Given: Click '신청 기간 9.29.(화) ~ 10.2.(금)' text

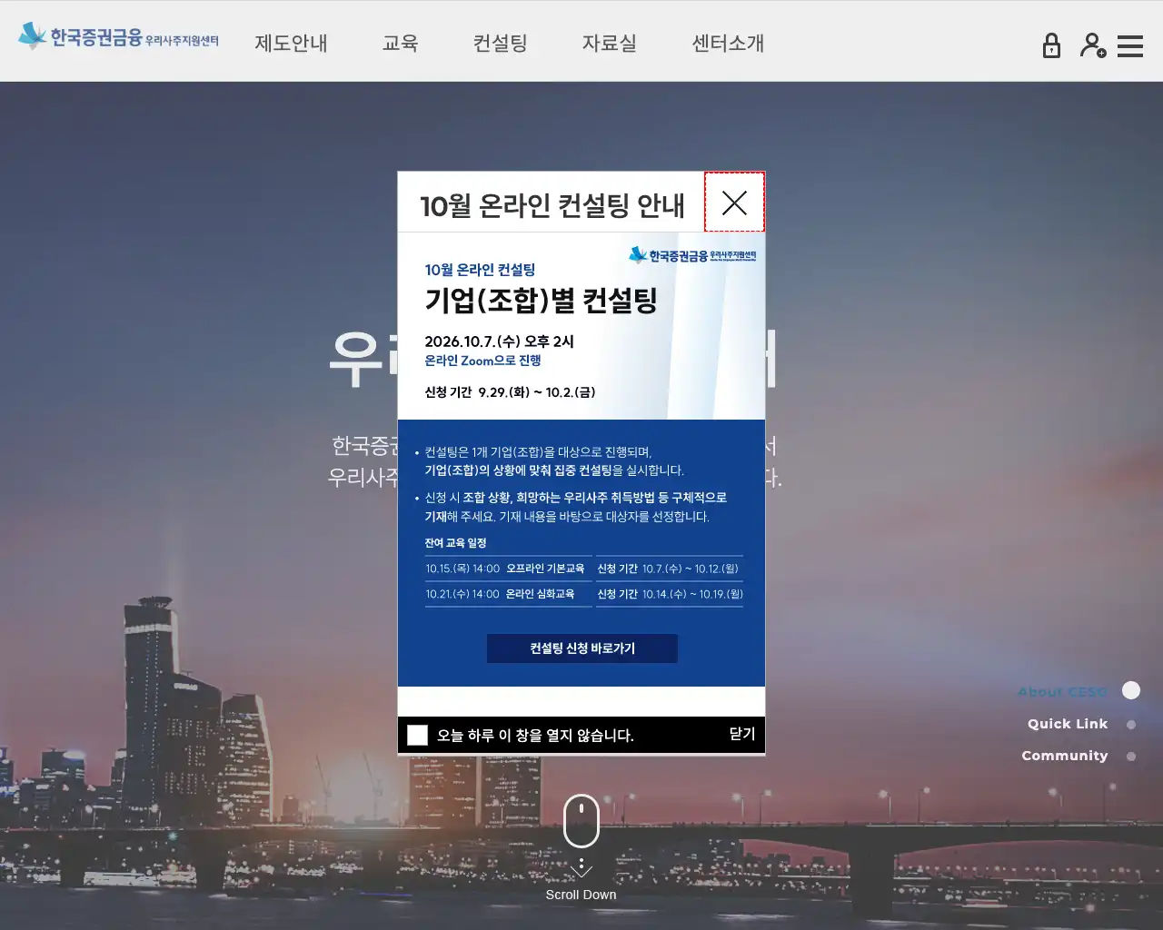Looking at the screenshot, I should [x=511, y=392].
